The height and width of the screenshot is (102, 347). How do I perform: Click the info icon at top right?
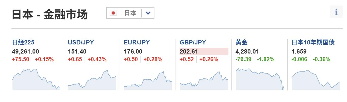pos(336,12)
